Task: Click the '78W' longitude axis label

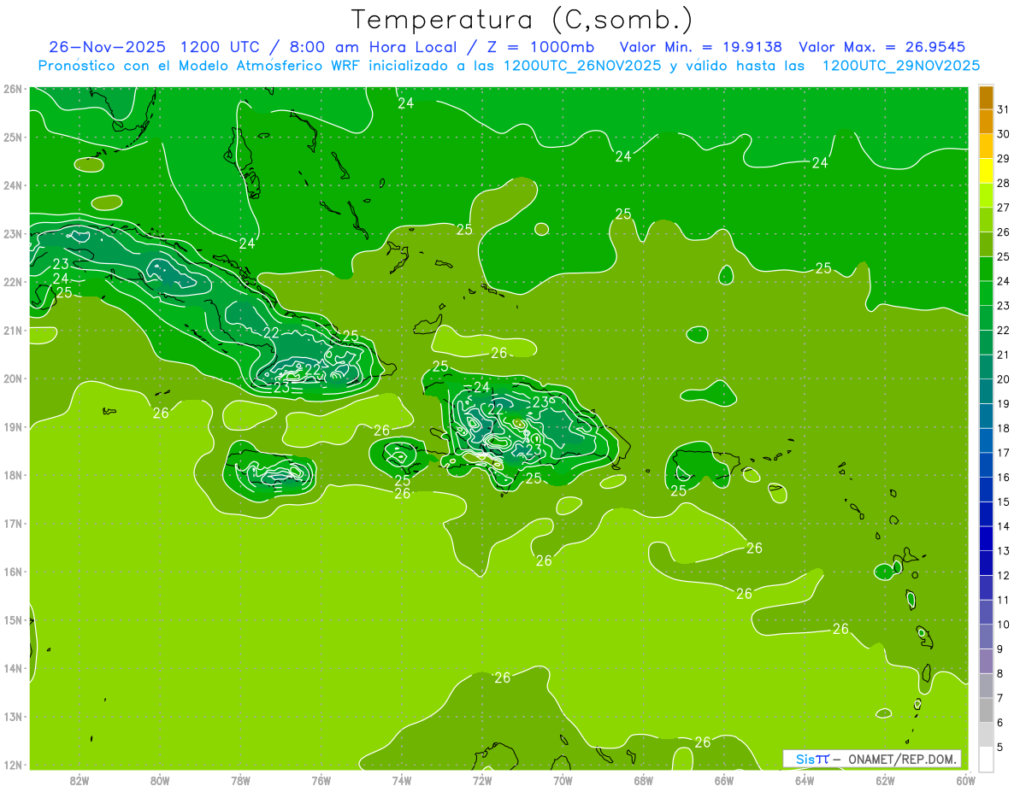Action: [x=240, y=780]
